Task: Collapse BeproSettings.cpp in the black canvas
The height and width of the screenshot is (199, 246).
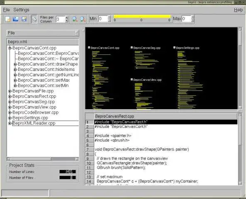Action: pyautogui.click(x=175, y=47)
